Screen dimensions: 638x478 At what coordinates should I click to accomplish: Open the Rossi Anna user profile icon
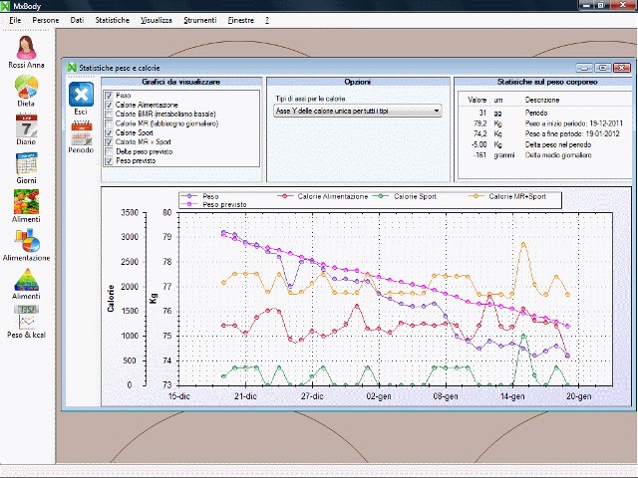tap(26, 48)
